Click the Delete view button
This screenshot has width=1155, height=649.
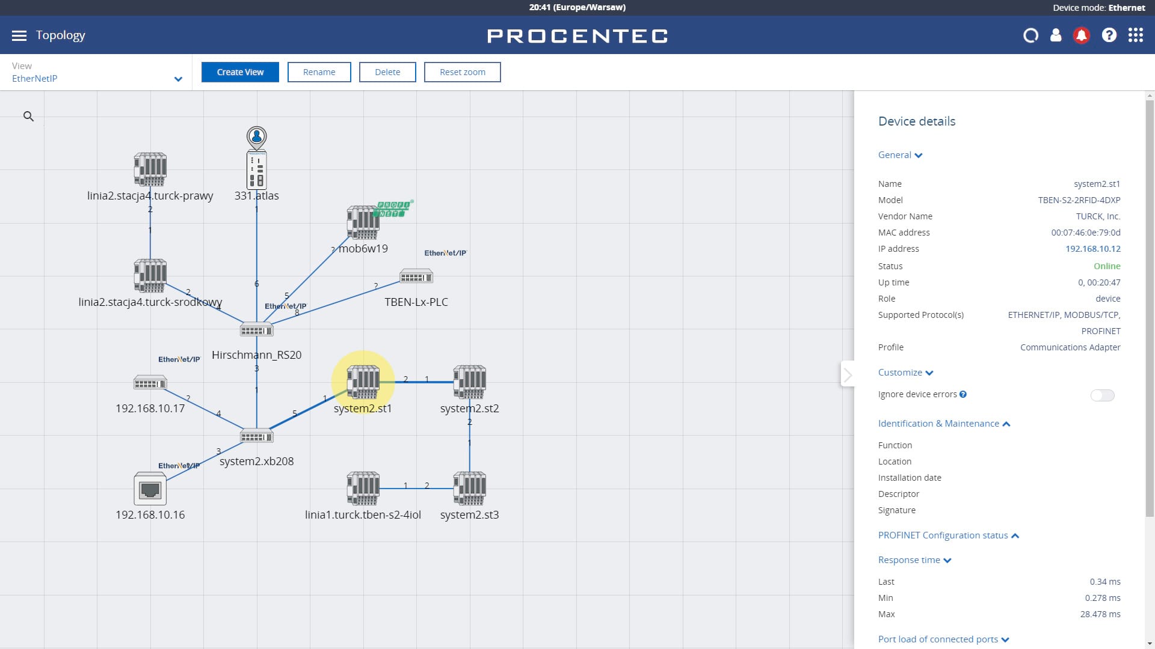pyautogui.click(x=387, y=72)
